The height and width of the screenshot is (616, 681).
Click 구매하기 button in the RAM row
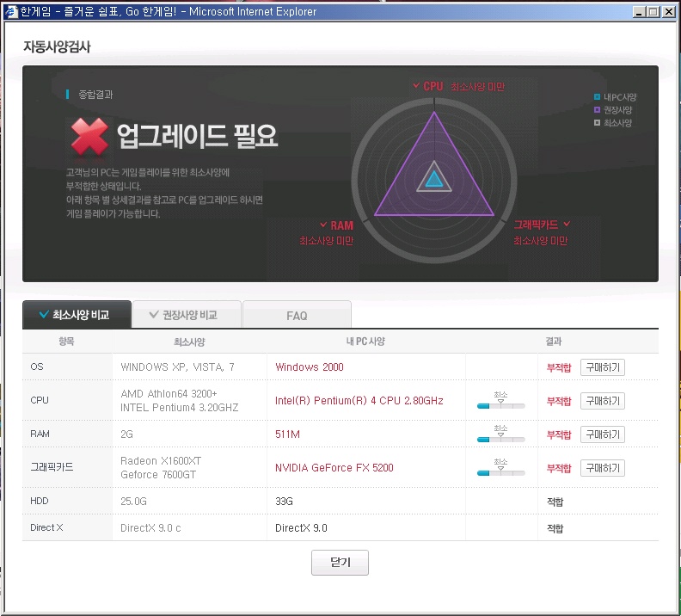(603, 434)
